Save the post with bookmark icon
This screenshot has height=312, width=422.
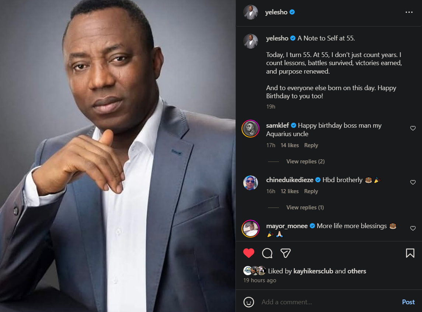410,253
